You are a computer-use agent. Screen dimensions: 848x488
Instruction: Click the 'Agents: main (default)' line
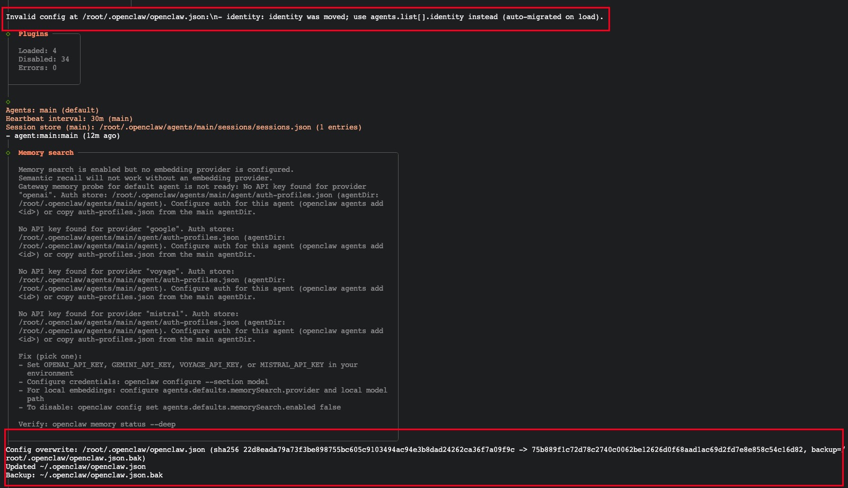point(52,110)
